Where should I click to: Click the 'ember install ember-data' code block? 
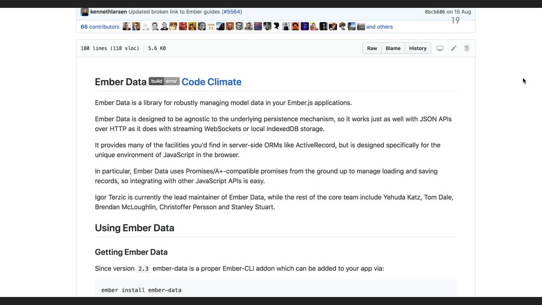276,289
